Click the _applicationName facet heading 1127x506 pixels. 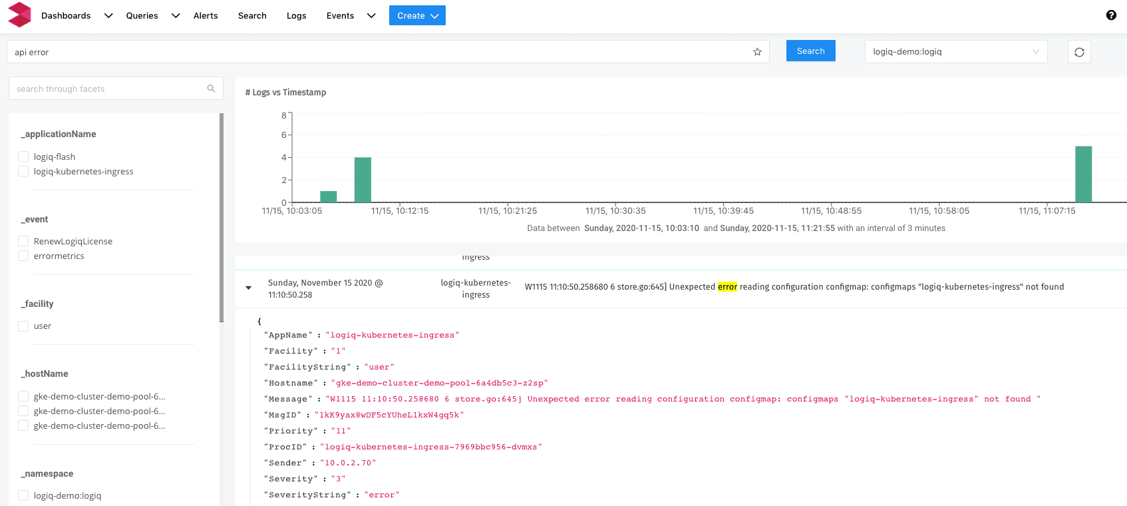click(x=59, y=134)
